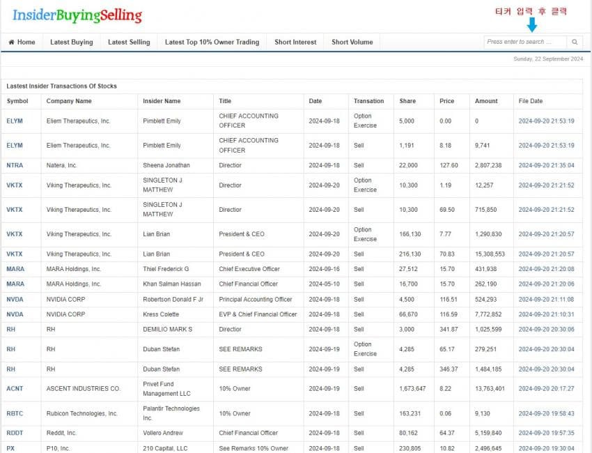Image resolution: width=592 pixels, height=453 pixels.
Task: Open Latest Top 10% Owner Trading
Action: click(212, 42)
